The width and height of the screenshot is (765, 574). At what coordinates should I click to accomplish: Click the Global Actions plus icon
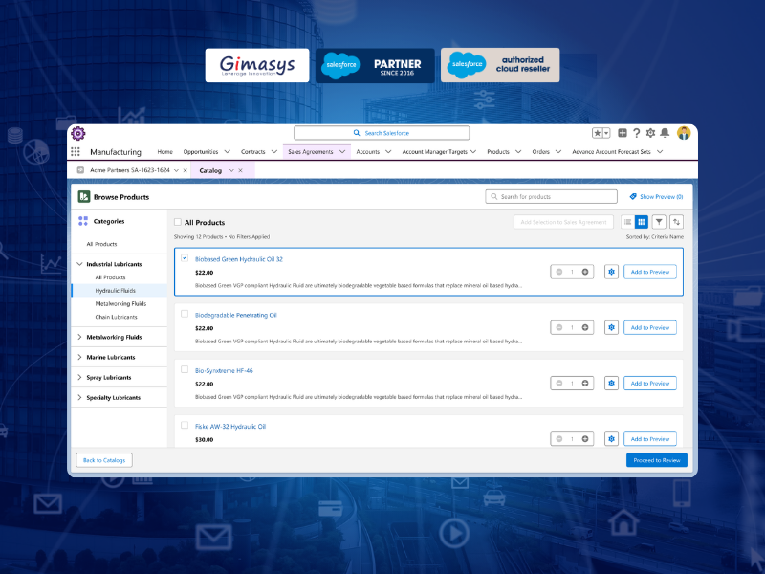coord(623,133)
